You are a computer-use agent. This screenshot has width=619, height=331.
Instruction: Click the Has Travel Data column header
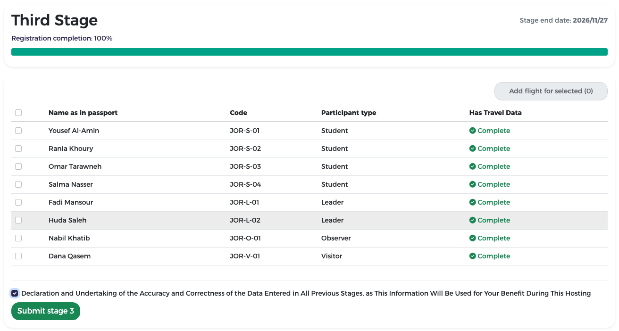tap(495, 113)
